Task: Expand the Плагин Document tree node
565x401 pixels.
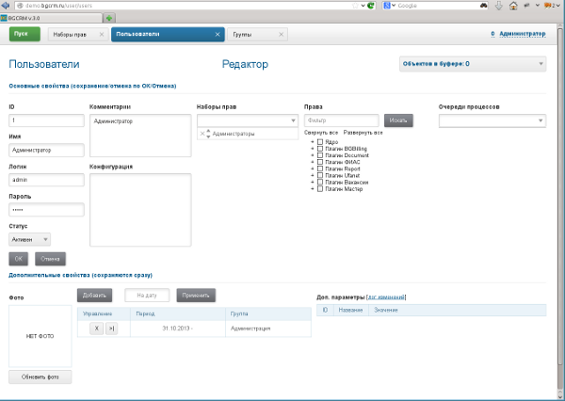Action: [312, 155]
